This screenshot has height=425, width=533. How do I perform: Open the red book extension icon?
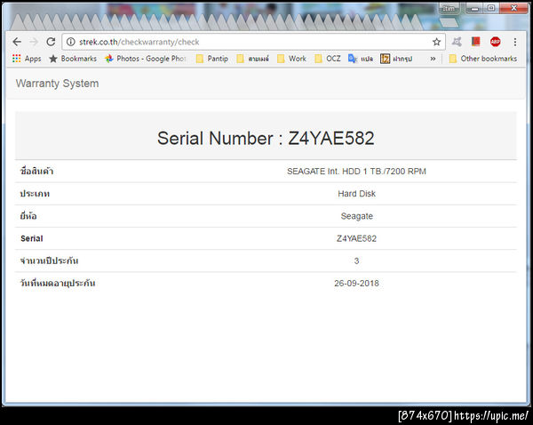tap(475, 42)
